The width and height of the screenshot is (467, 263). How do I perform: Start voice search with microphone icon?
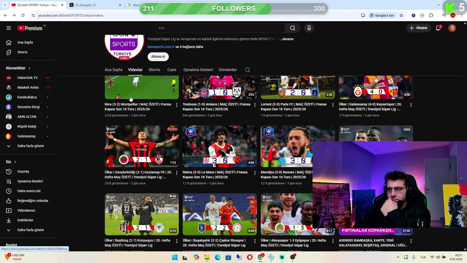coord(309,28)
